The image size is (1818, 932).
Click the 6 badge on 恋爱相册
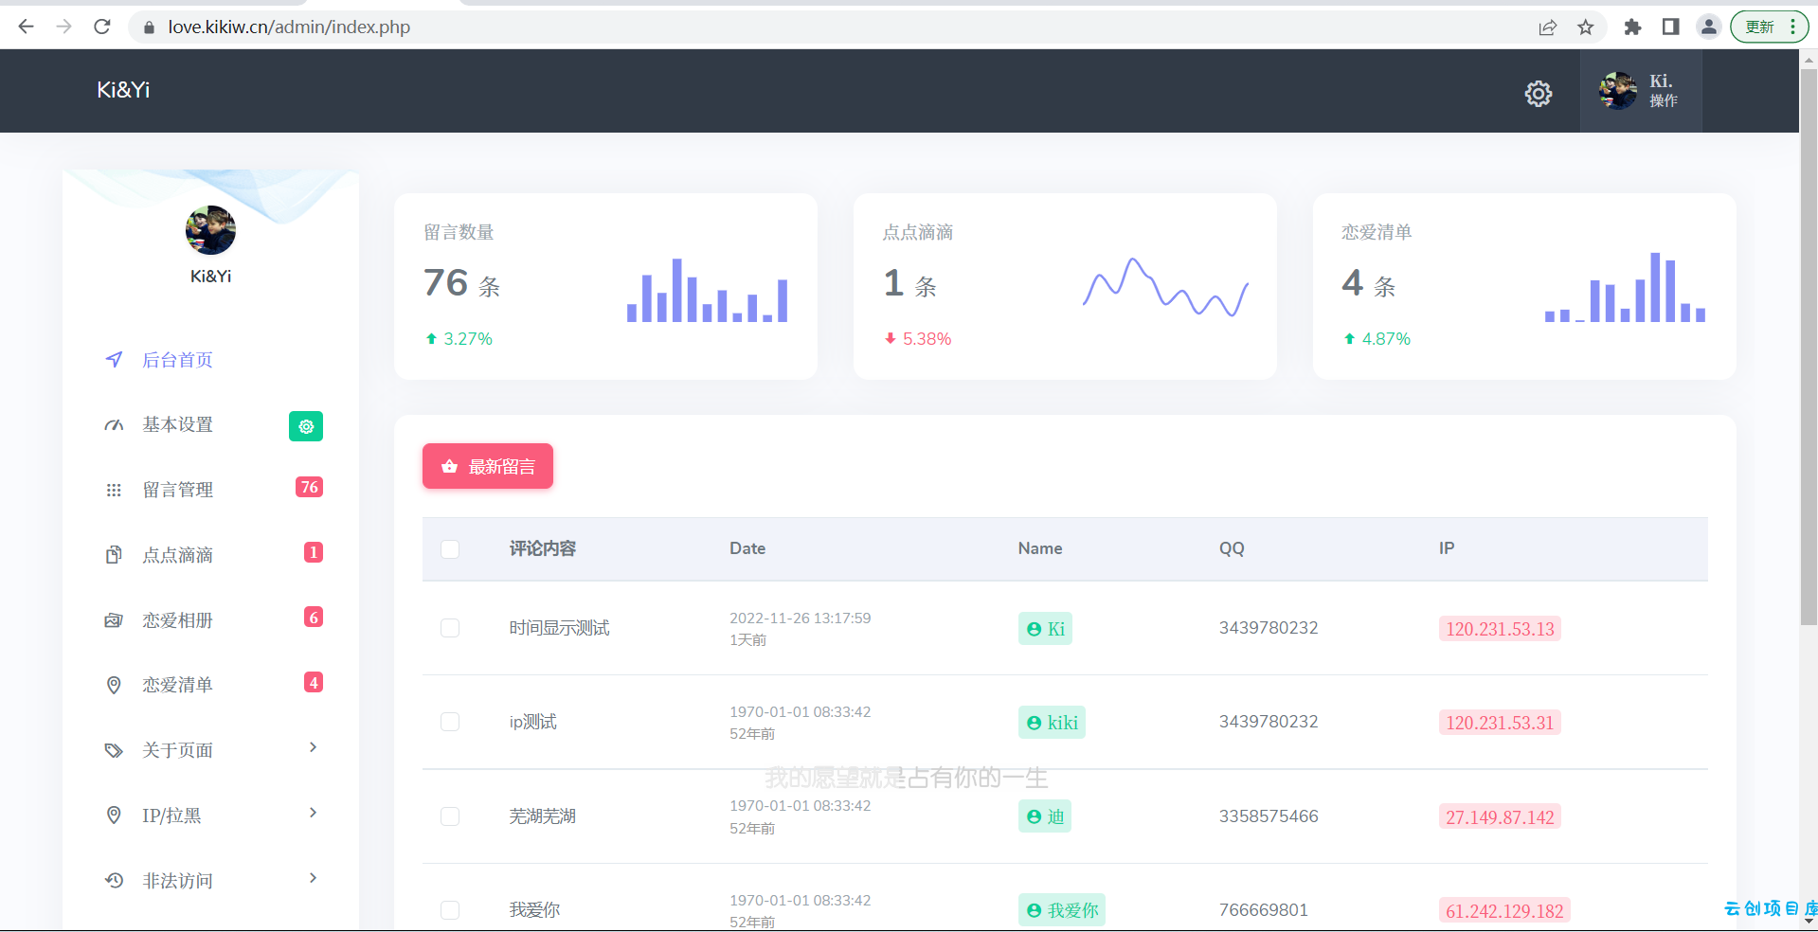(314, 618)
